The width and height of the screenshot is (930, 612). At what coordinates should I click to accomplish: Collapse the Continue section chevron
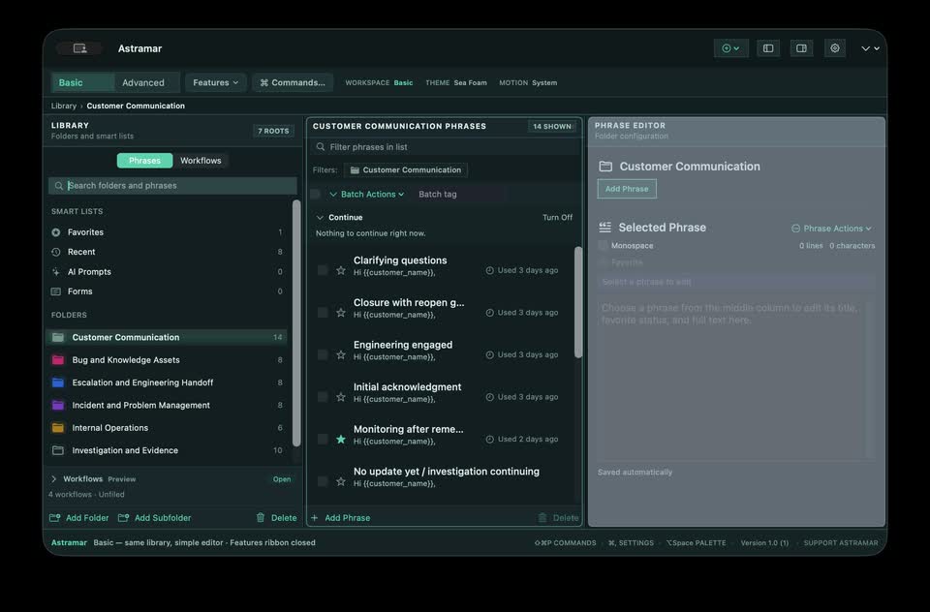tap(320, 218)
